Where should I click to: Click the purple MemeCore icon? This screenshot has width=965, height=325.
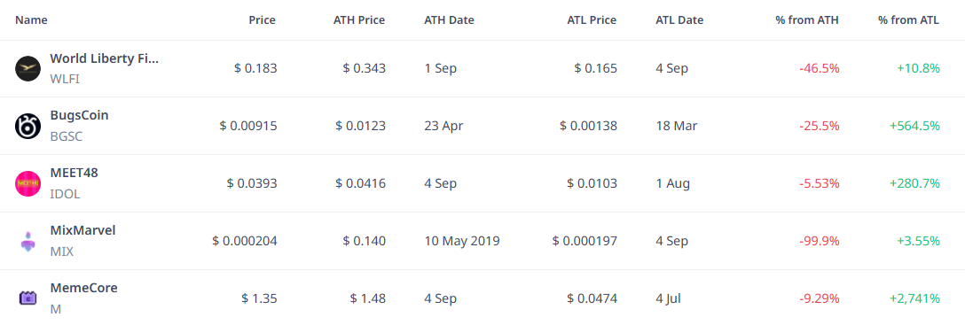(x=27, y=298)
